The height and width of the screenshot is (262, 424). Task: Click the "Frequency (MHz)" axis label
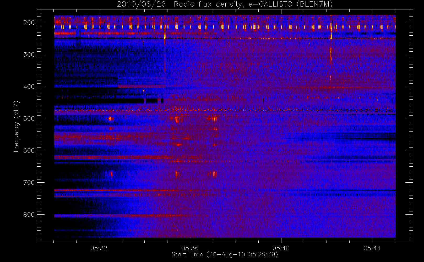click(16, 126)
